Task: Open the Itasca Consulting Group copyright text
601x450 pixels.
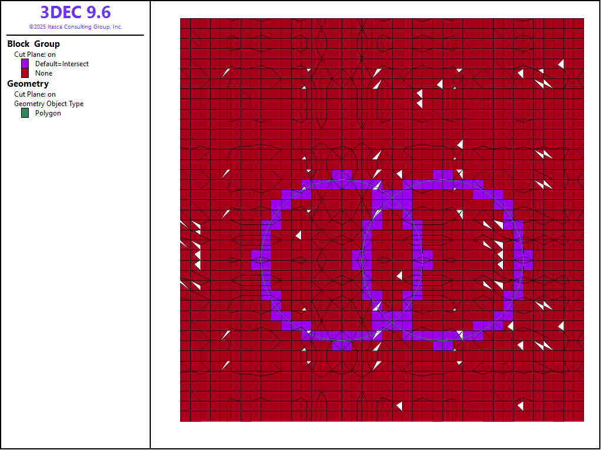Action: [75, 27]
